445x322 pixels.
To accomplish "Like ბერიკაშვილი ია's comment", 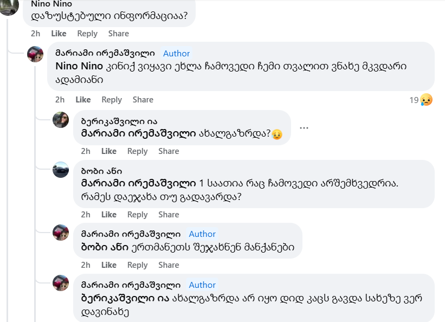I will (108, 151).
